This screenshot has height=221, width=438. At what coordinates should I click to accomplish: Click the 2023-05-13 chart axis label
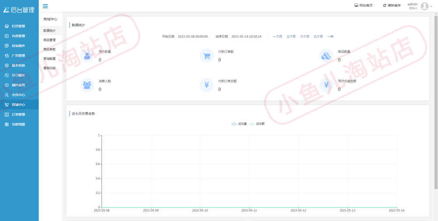point(347,210)
